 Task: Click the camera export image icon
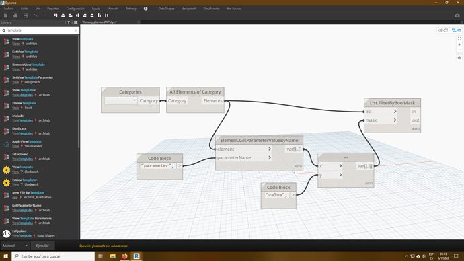(x=457, y=15)
